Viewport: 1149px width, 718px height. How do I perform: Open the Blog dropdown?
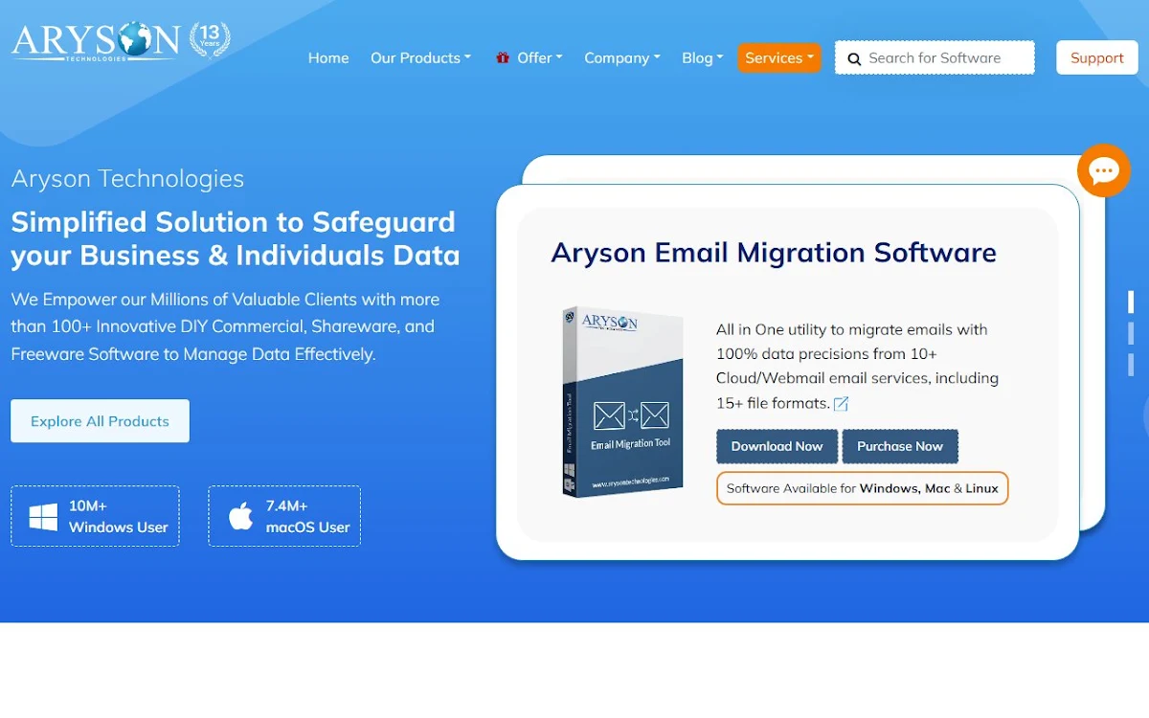(x=702, y=57)
